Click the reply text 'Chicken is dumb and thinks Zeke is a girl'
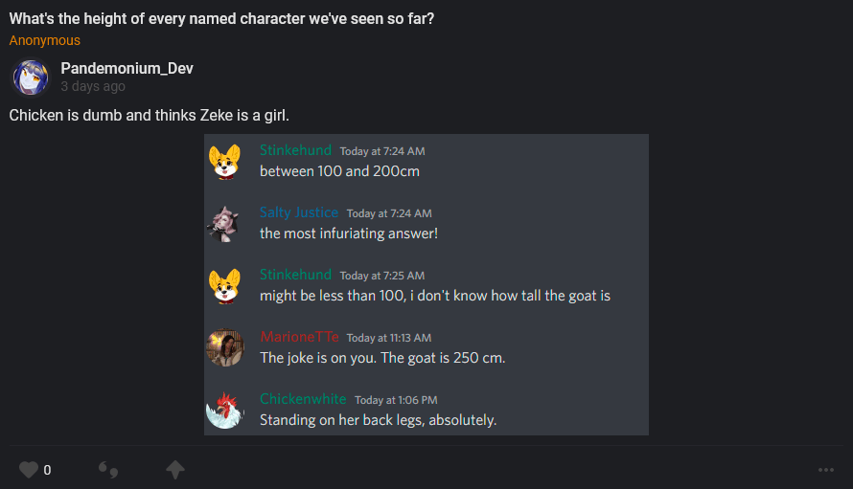The height and width of the screenshot is (489, 853). [149, 116]
